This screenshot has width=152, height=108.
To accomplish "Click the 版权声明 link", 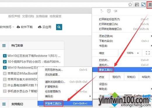I will [14, 16].
